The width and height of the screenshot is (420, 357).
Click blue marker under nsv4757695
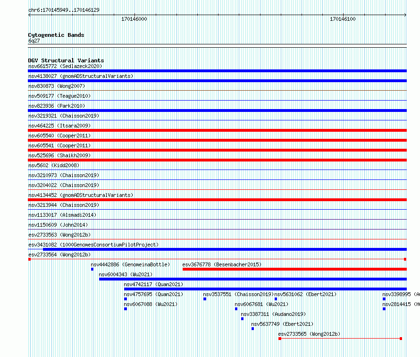coord(126,299)
